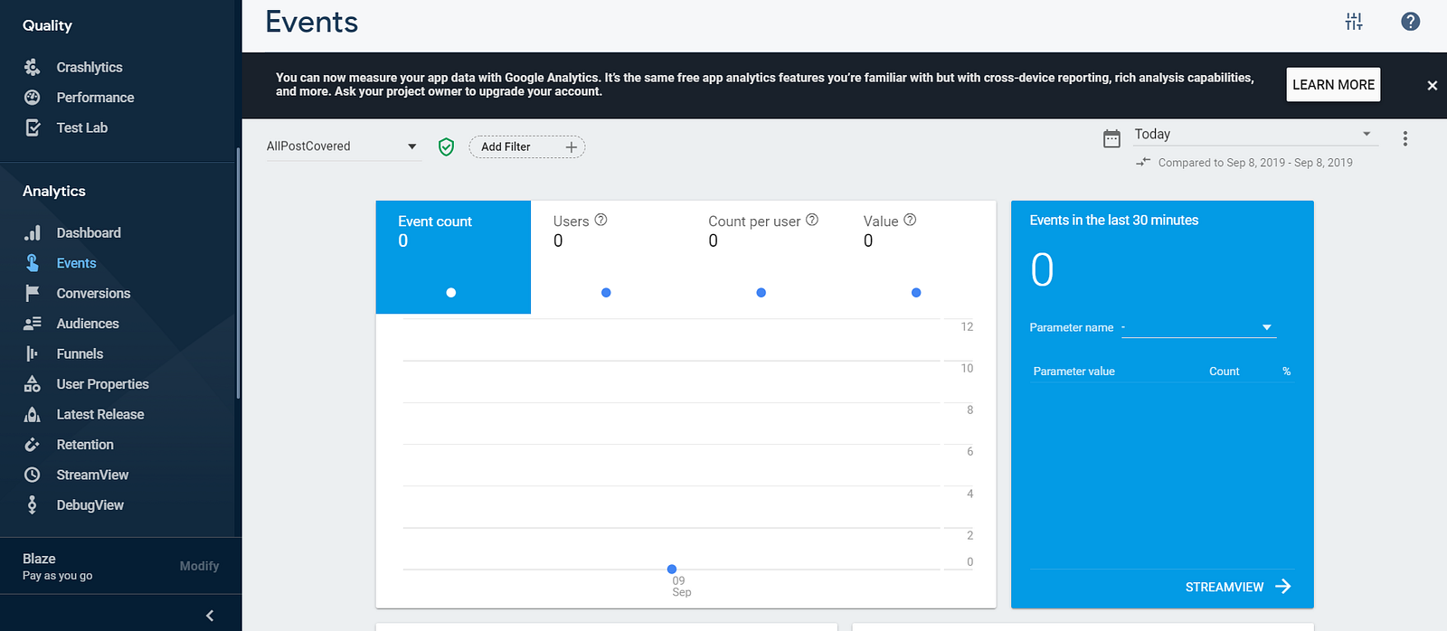Screen dimensions: 1447x631
Task: Click the green shield verification icon
Action: [x=446, y=146]
